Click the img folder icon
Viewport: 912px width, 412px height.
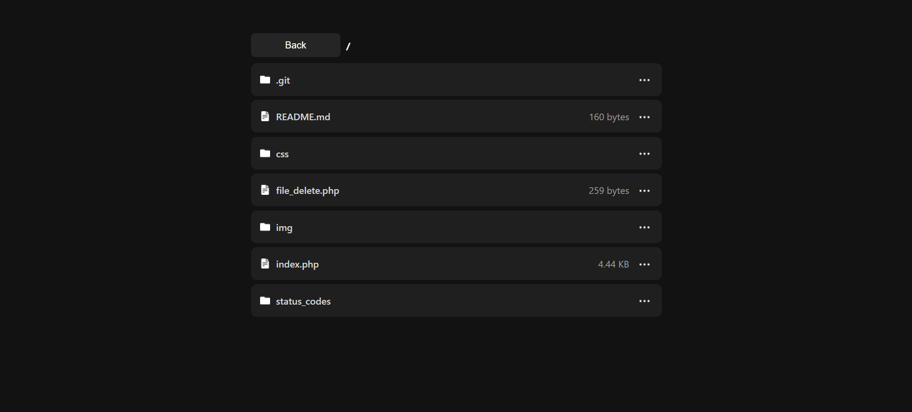[x=265, y=227]
